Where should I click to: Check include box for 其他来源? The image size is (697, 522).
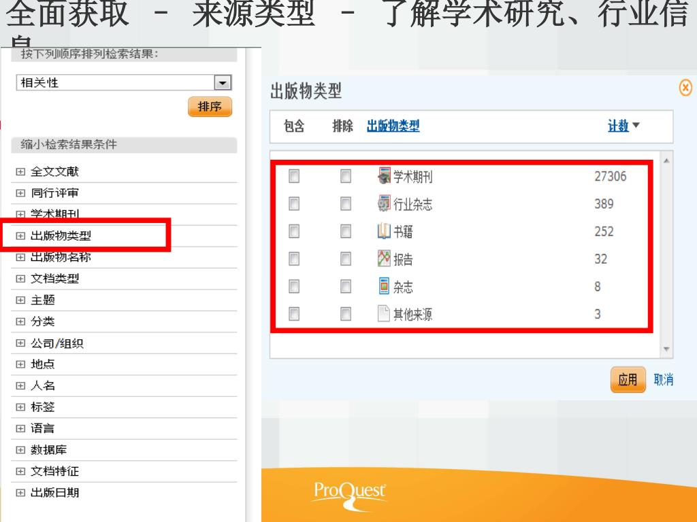pos(294,314)
